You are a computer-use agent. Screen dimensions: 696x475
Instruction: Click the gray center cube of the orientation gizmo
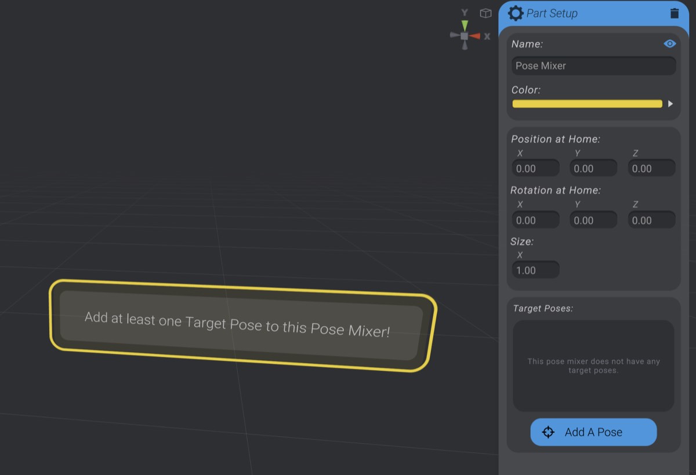coord(463,36)
